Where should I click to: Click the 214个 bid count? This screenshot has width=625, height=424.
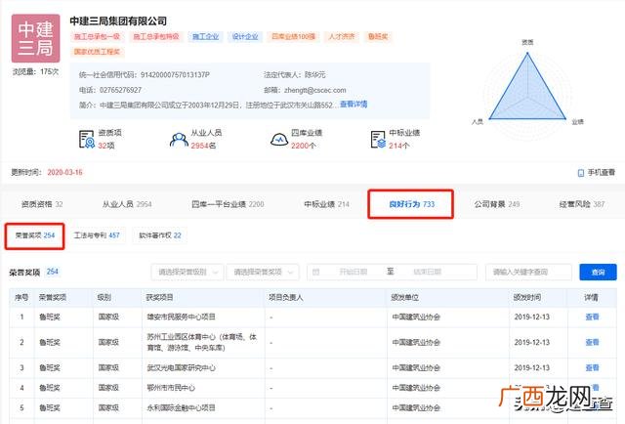pos(399,146)
